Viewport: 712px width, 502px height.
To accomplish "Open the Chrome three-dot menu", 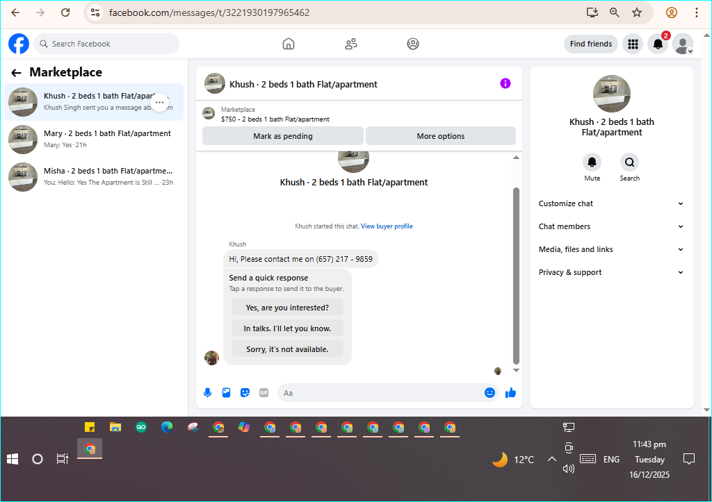I will pyautogui.click(x=696, y=12).
